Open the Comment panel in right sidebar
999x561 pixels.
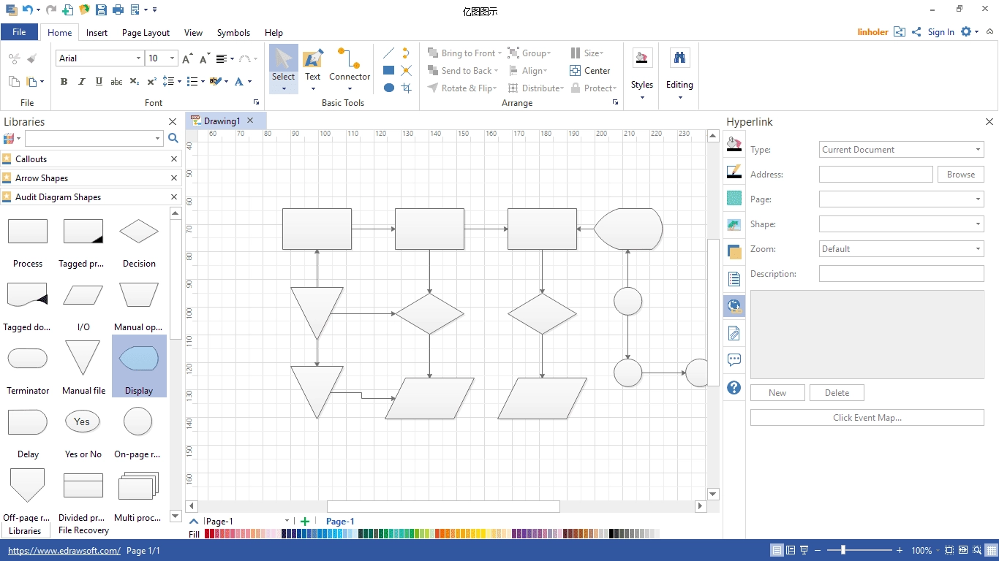click(x=734, y=360)
